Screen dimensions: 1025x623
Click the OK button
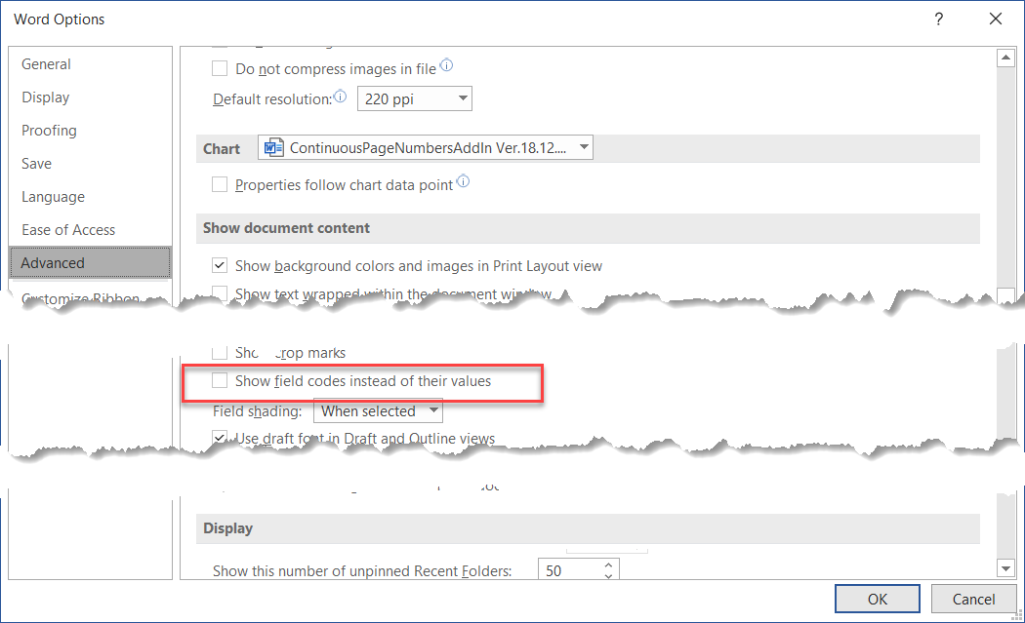coord(876,598)
